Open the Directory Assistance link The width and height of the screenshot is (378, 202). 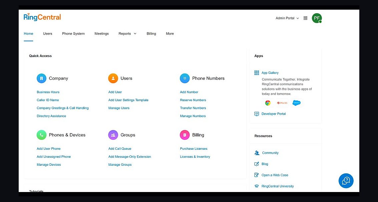51,116
